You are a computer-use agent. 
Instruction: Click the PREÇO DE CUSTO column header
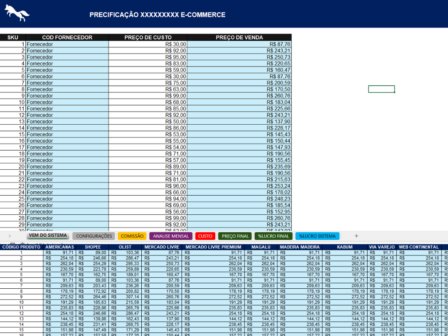click(148, 38)
